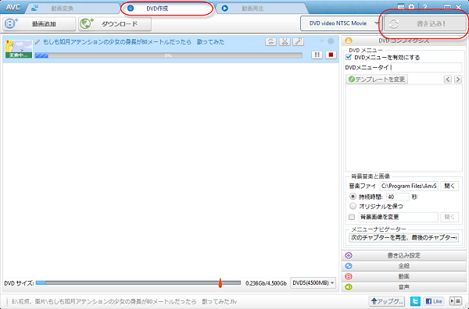Select the 持続時間 radio button
The width and height of the screenshot is (469, 309).
coord(353,197)
